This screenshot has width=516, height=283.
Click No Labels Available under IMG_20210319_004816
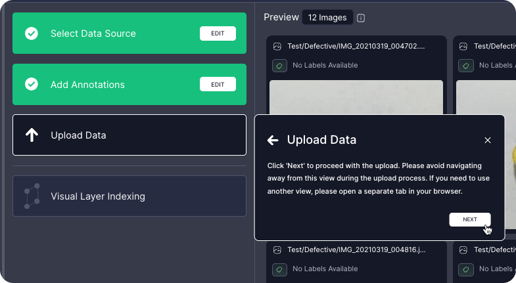coord(325,269)
